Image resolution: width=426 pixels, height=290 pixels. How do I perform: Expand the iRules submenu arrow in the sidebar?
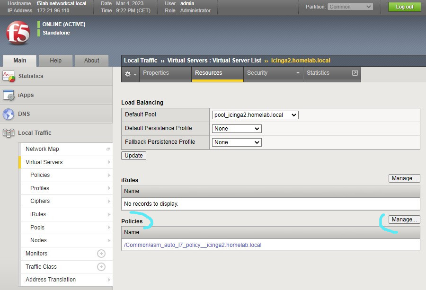pyautogui.click(x=109, y=214)
